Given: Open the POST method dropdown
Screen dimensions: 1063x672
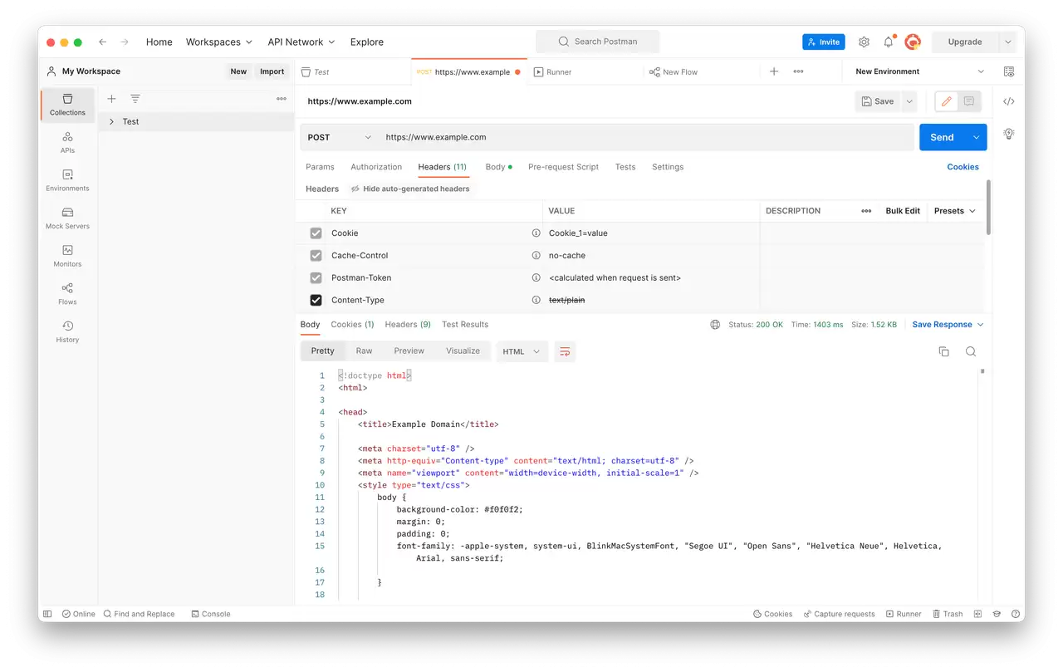Looking at the screenshot, I should point(339,137).
